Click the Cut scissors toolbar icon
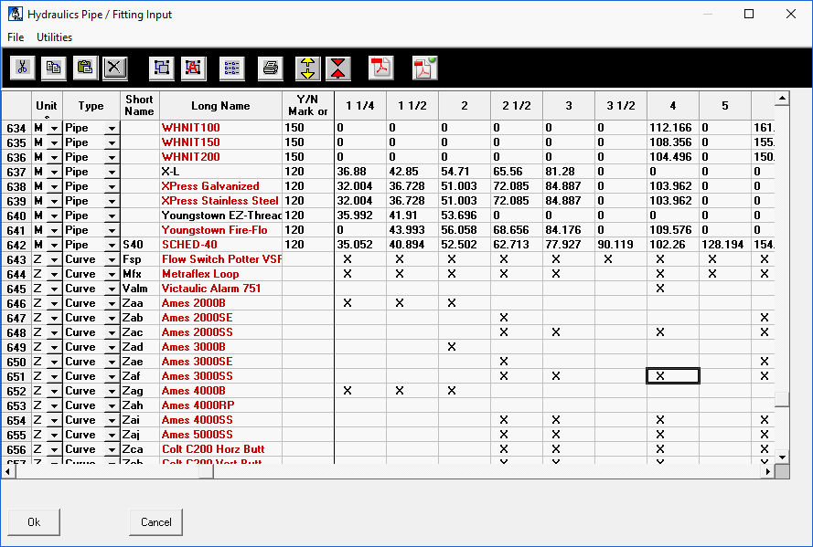813x547 pixels. pyautogui.click(x=22, y=68)
